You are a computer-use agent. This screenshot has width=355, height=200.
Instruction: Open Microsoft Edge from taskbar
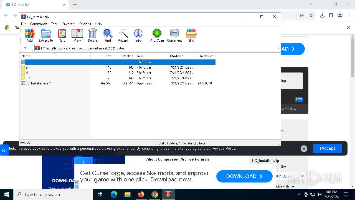click(x=114, y=194)
